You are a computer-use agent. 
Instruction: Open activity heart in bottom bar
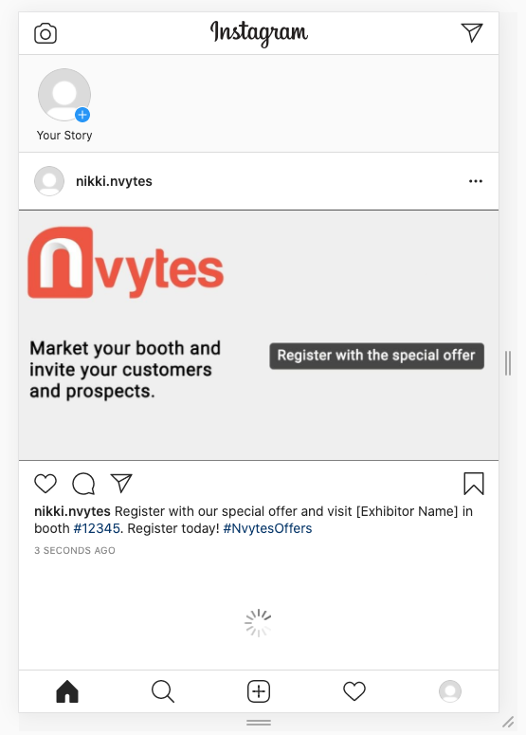click(354, 691)
